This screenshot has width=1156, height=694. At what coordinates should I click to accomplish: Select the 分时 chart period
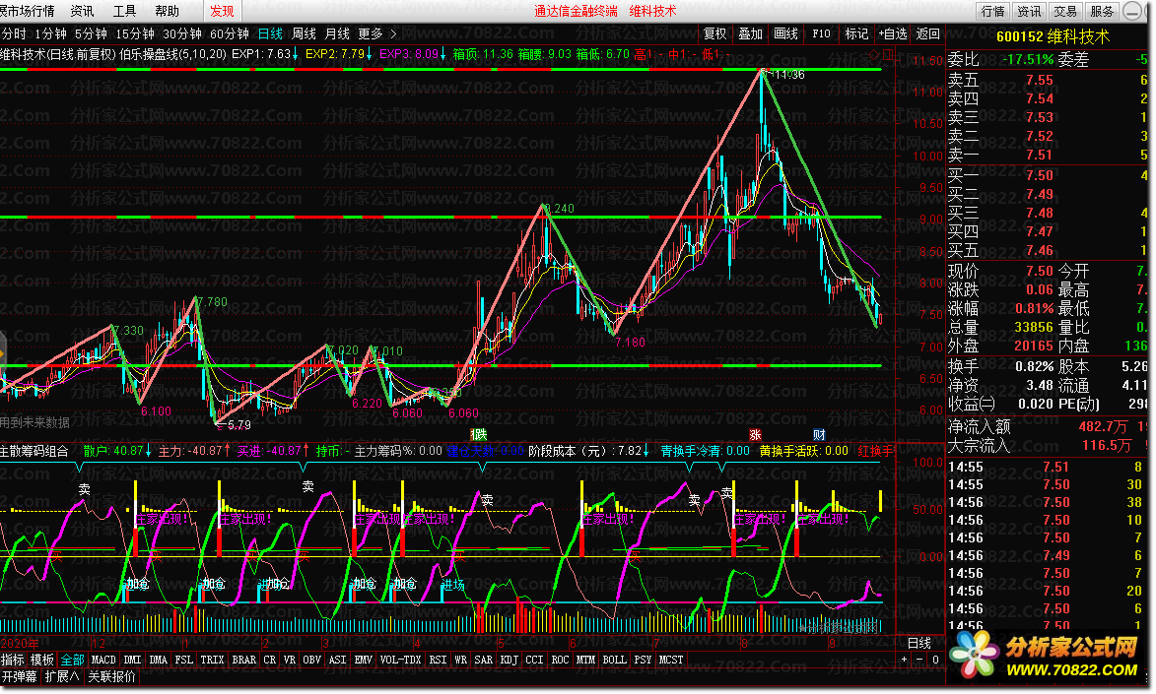pyautogui.click(x=14, y=33)
